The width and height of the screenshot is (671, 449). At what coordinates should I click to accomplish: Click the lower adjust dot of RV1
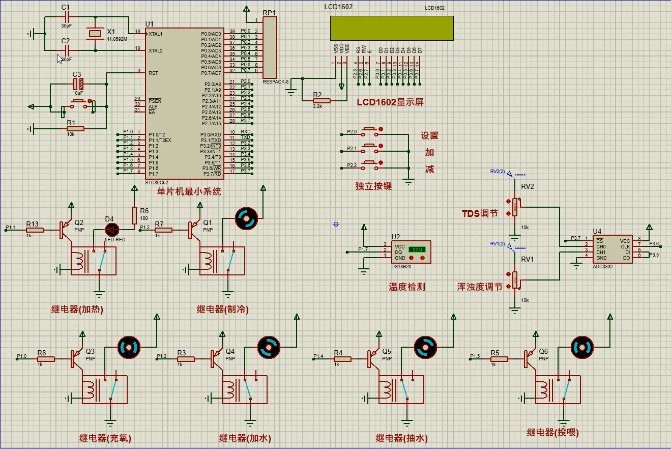[x=508, y=287]
